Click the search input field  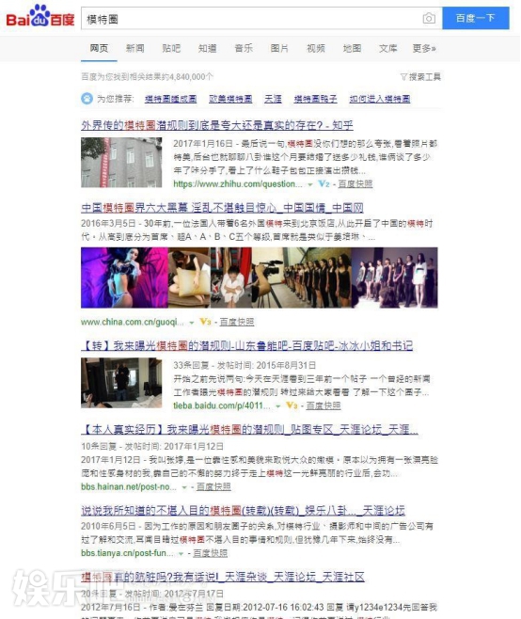click(251, 19)
